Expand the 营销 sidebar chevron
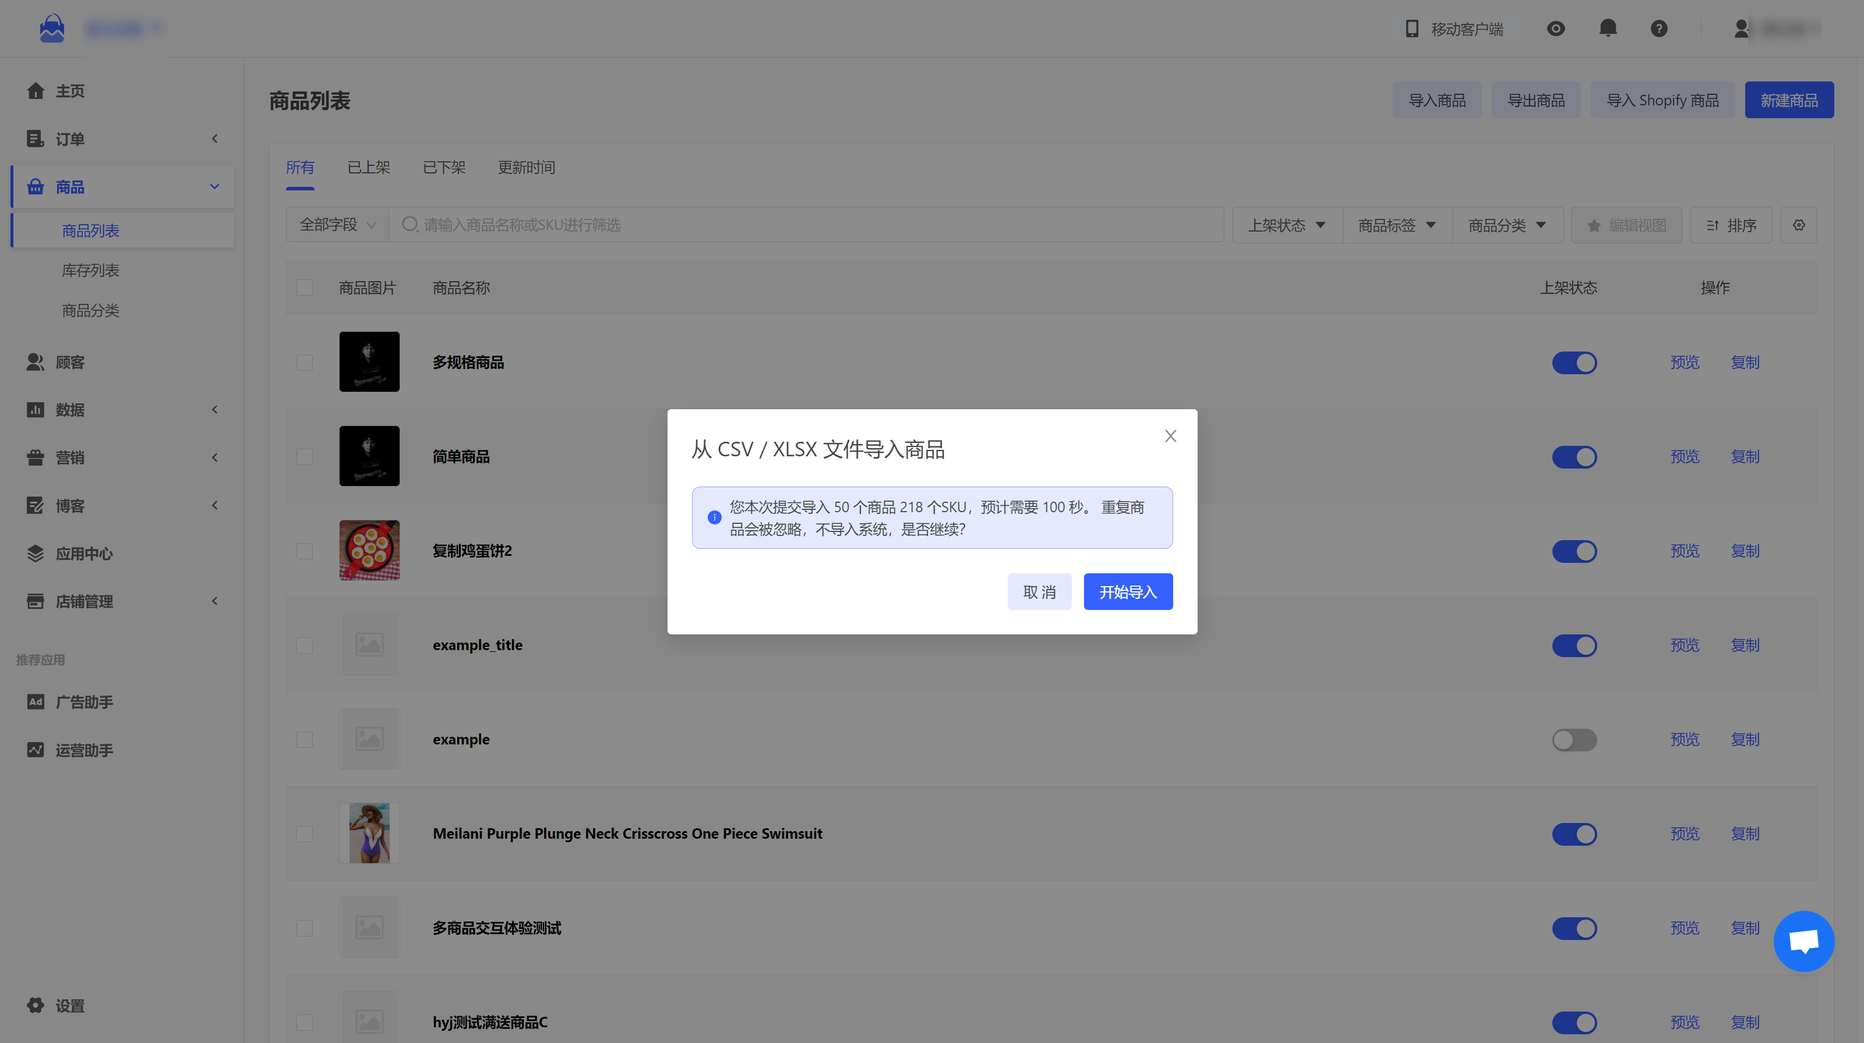The height and width of the screenshot is (1043, 1864). pyautogui.click(x=215, y=457)
